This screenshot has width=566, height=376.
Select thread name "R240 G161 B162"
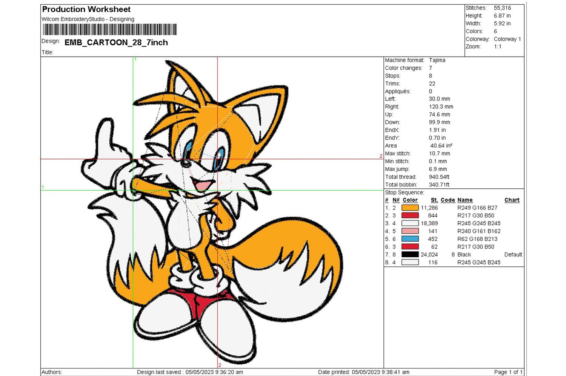(479, 231)
